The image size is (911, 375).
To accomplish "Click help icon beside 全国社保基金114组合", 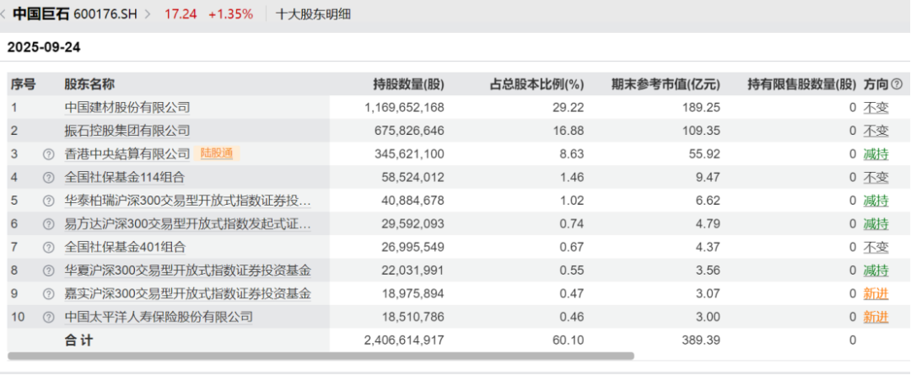I will [49, 178].
